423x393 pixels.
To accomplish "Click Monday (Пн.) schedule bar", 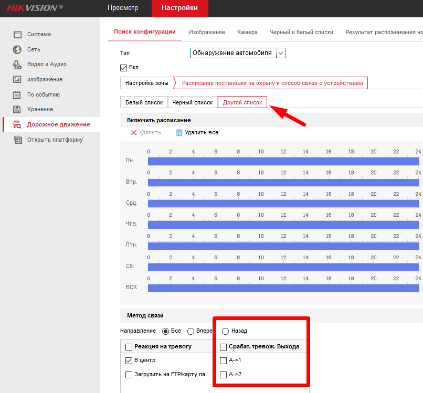I will pyautogui.click(x=283, y=161).
